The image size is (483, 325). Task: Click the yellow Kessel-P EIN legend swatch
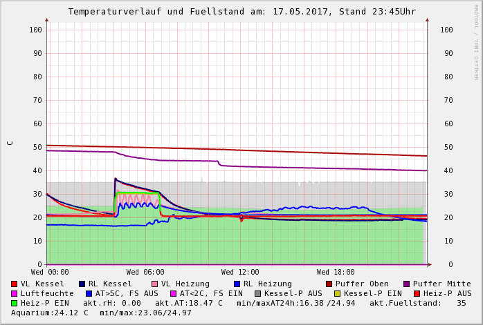coord(338,294)
